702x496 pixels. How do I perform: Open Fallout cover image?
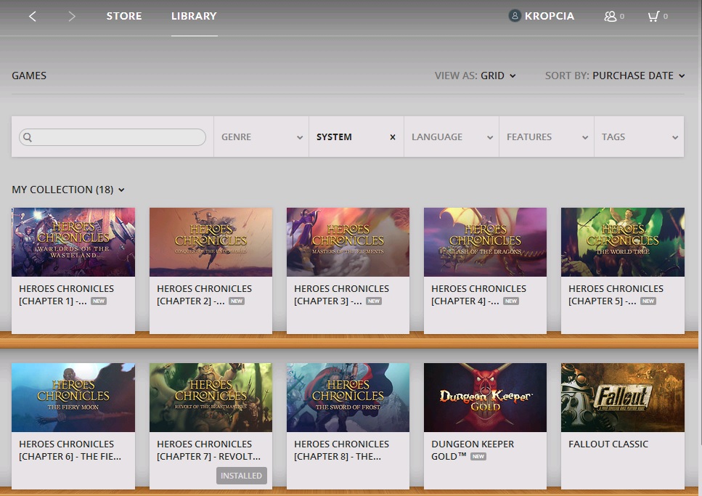(x=623, y=397)
